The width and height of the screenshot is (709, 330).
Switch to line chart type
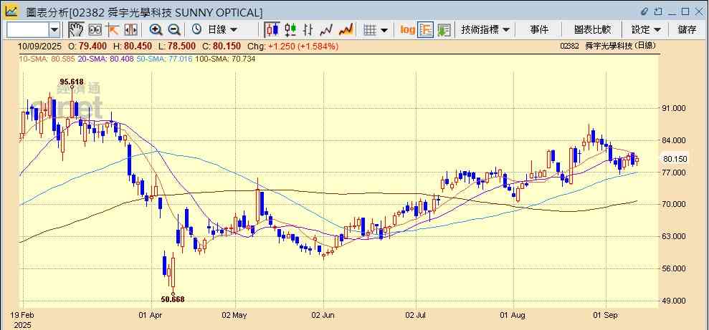326,30
